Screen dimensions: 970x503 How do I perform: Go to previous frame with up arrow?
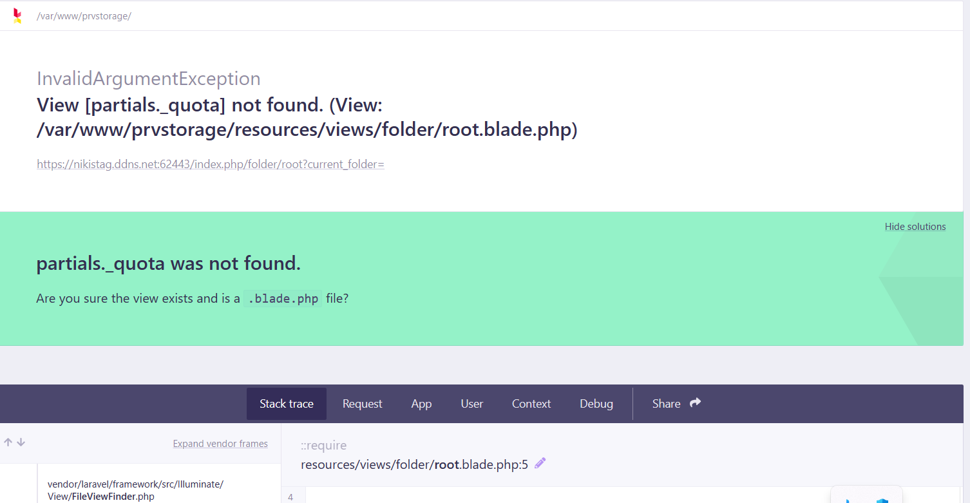[8, 442]
